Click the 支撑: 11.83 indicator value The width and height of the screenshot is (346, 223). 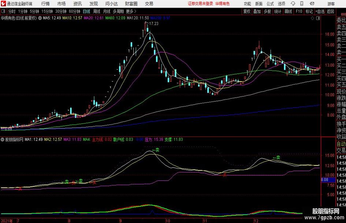pos(174,140)
